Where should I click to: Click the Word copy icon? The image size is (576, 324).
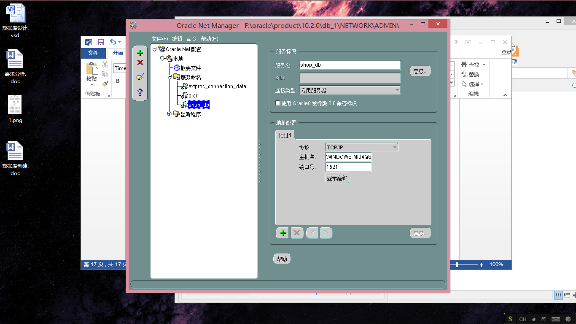point(105,74)
